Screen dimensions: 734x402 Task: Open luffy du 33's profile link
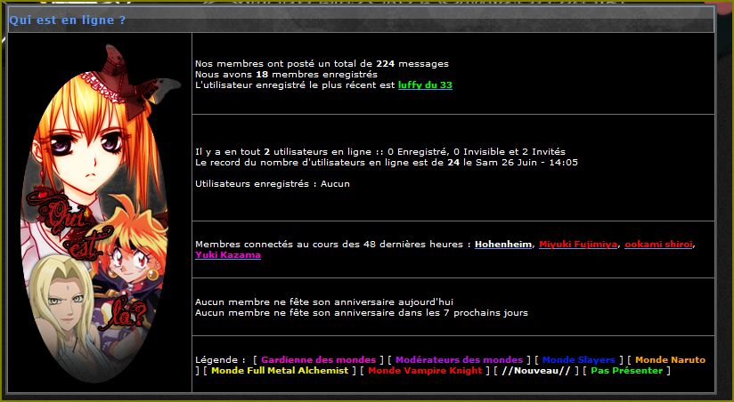pos(425,85)
